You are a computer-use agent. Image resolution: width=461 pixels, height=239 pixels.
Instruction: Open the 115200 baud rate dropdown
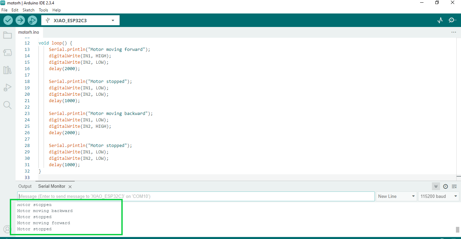pyautogui.click(x=439, y=196)
